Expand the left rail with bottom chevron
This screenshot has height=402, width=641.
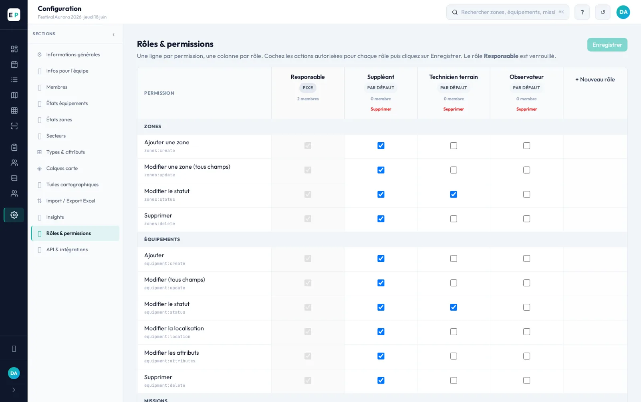click(x=14, y=390)
